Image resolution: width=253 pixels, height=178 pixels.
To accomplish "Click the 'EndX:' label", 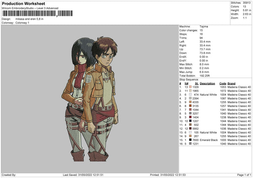I will tap(183, 57).
